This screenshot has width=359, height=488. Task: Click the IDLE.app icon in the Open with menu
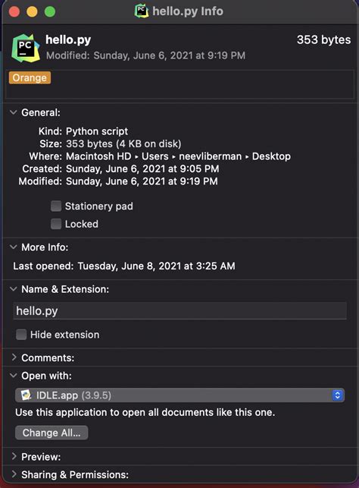(x=26, y=395)
